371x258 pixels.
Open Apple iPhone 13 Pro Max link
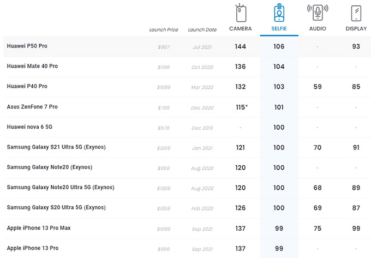point(38,228)
